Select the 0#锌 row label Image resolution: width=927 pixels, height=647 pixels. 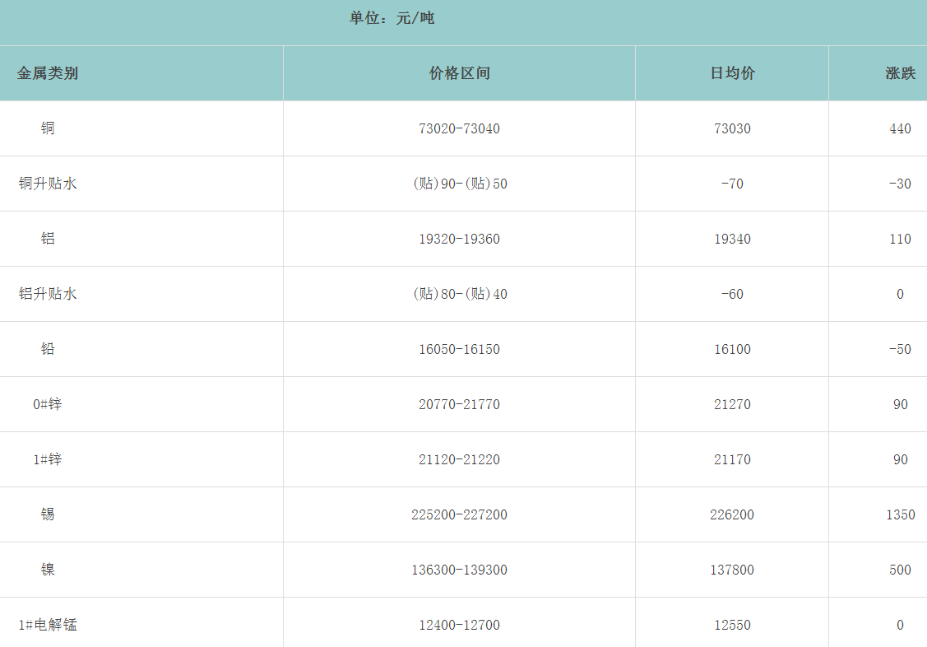pyautogui.click(x=48, y=404)
